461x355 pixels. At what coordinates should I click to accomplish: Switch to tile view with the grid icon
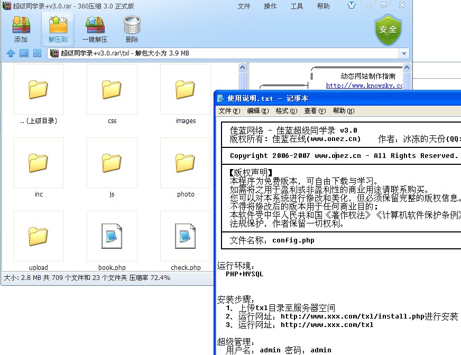pyautogui.click(x=37, y=53)
